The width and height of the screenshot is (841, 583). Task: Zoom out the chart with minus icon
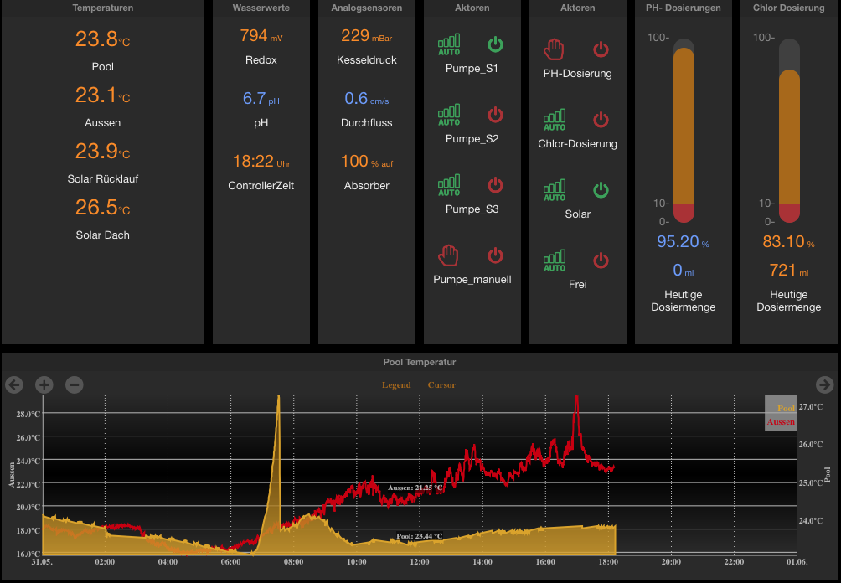[74, 384]
